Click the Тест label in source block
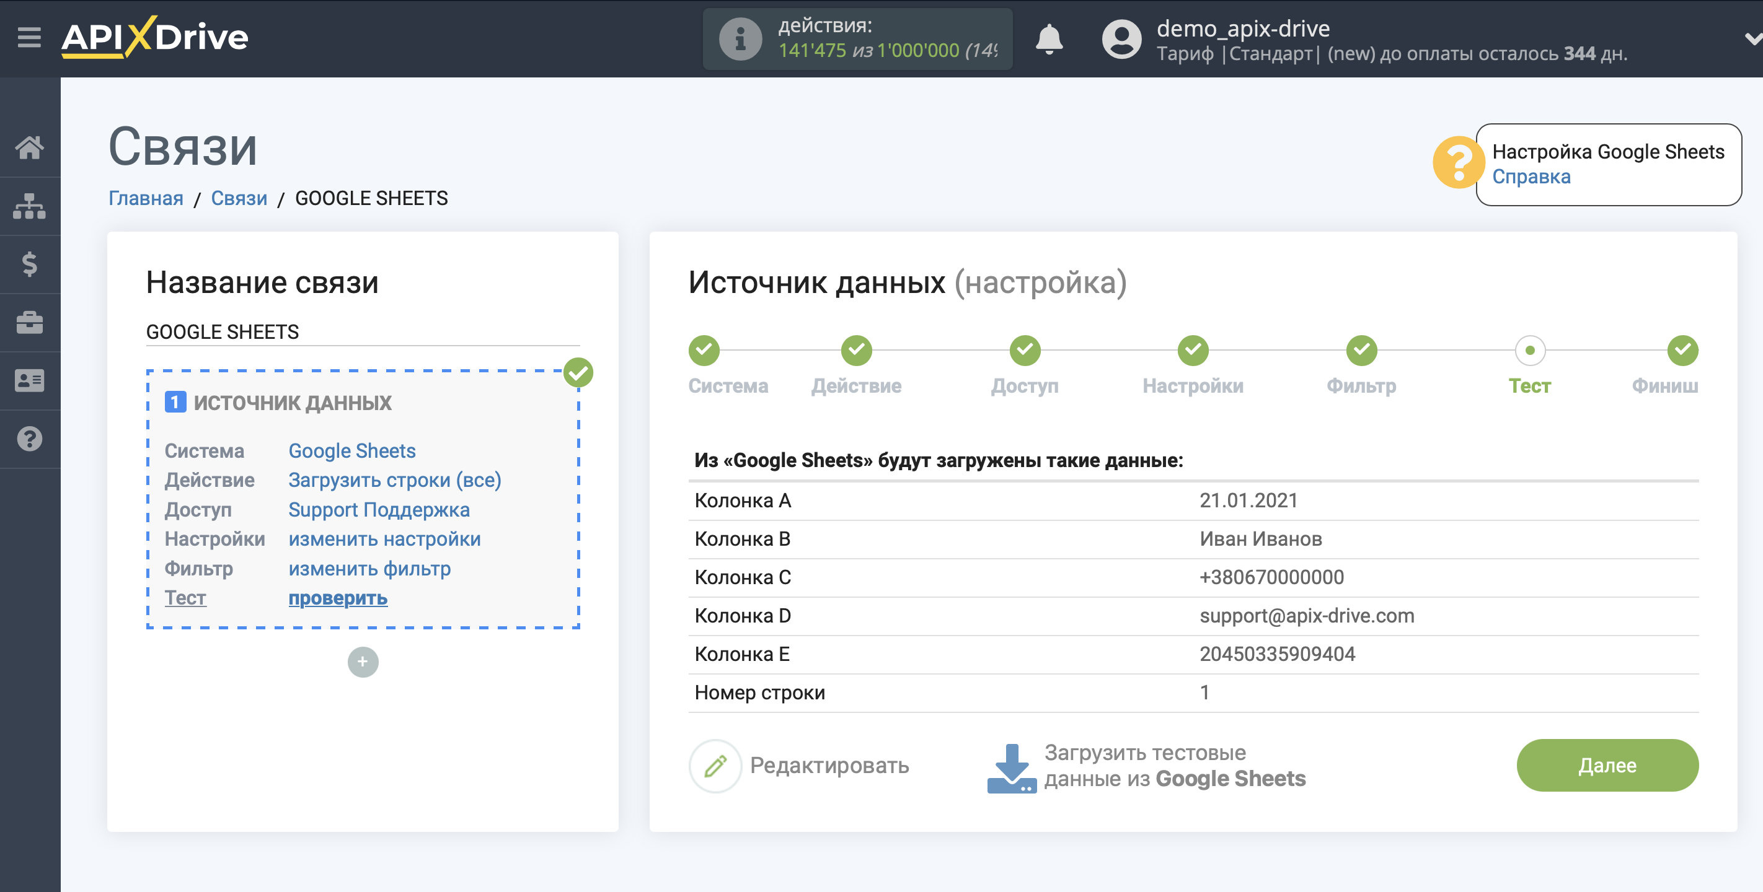This screenshot has height=892, width=1763. tap(185, 598)
